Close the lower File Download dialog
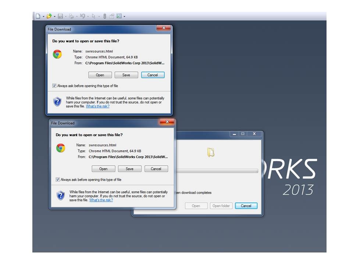This screenshot has width=353, height=265. click(x=167, y=121)
